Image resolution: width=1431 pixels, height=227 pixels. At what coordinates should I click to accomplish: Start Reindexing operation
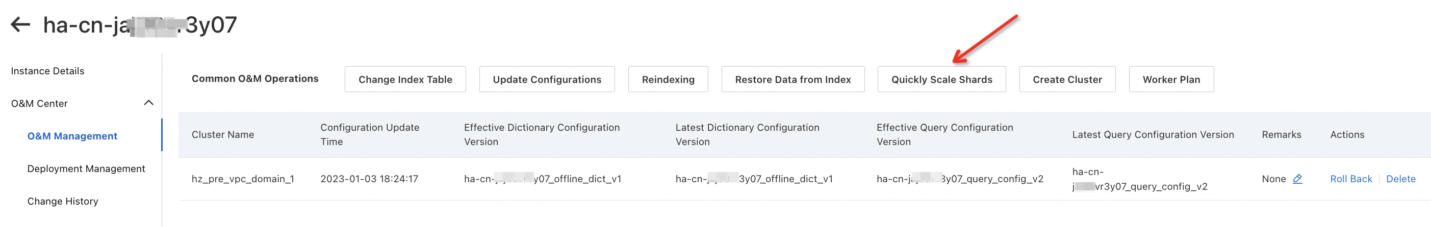[x=668, y=79]
